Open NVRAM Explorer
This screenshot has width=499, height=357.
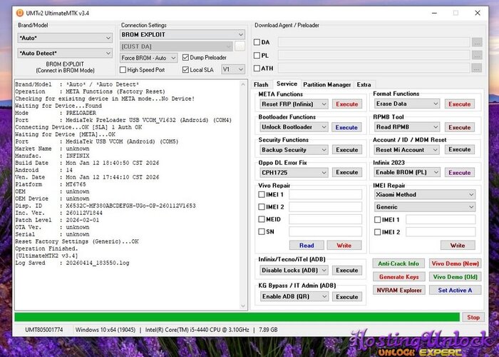pos(398,291)
